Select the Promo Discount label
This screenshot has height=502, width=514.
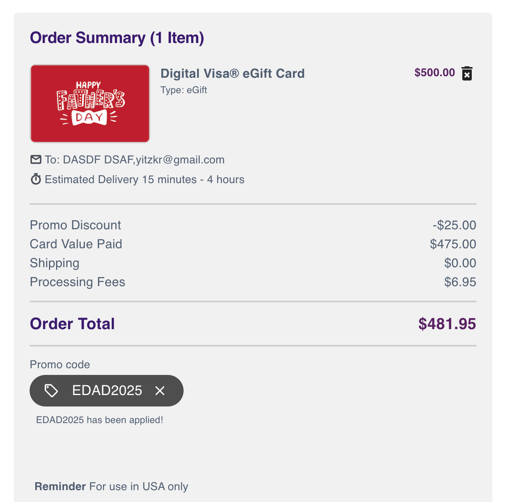coord(75,225)
